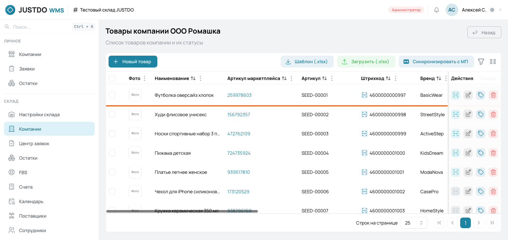Open the Артикул column options menu
Image resolution: width=508 pixels, height=240 pixels.
point(332,78)
